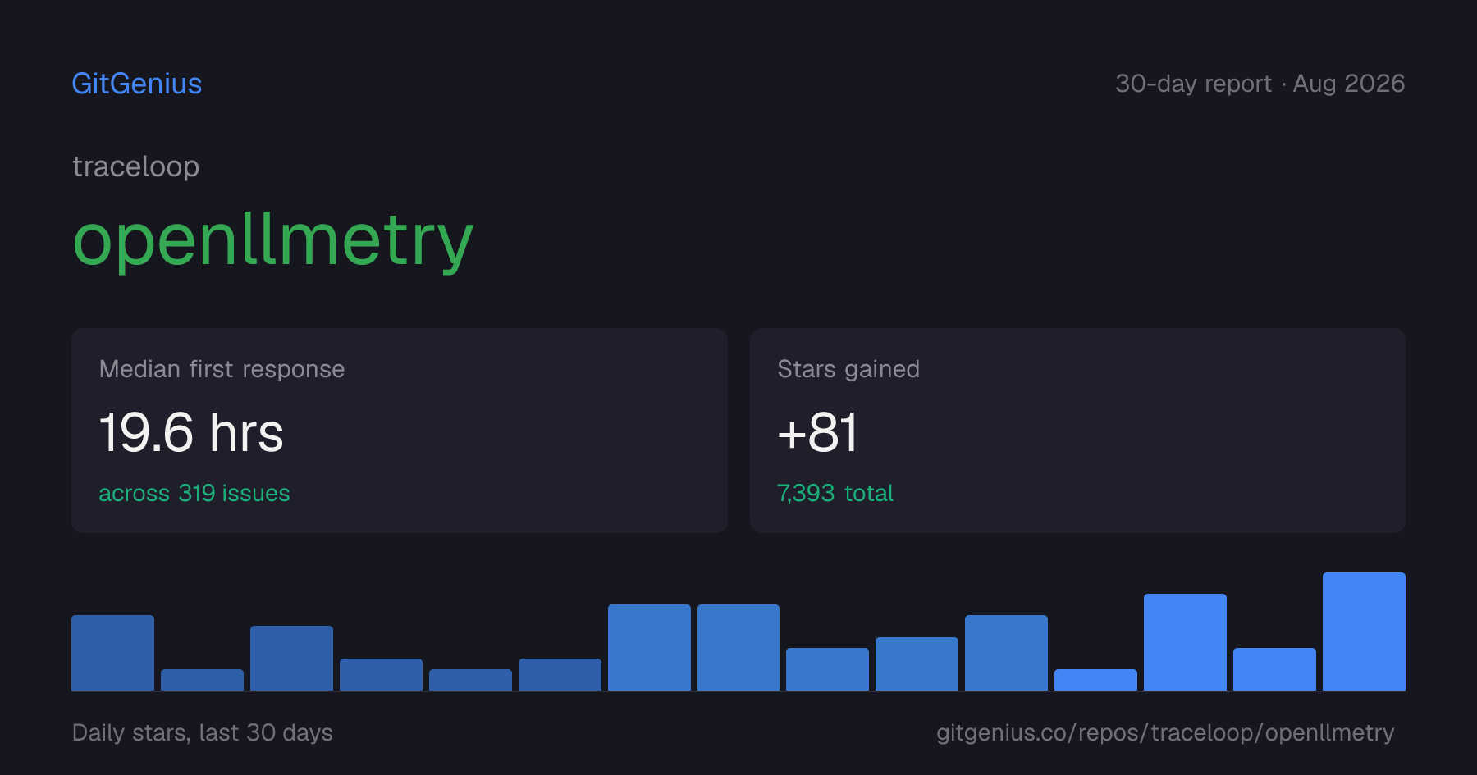
Task: Select the 7,393 total text
Action: pyautogui.click(x=835, y=493)
